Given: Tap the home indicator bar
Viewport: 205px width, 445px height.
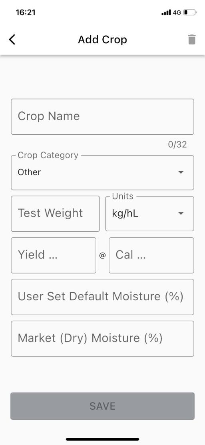Looking at the screenshot, I should 102,439.
